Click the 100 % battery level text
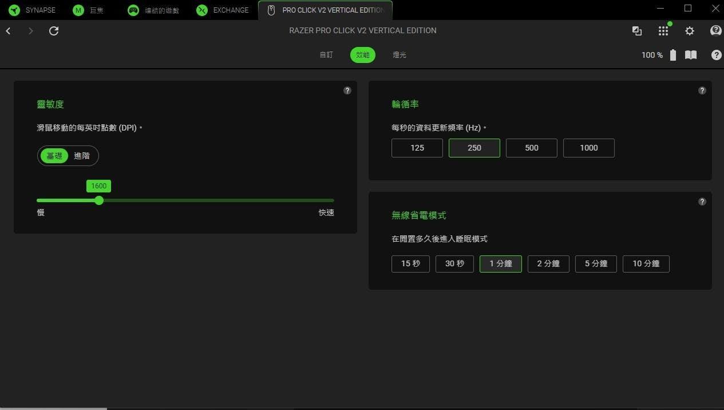This screenshot has width=724, height=410. coord(652,55)
